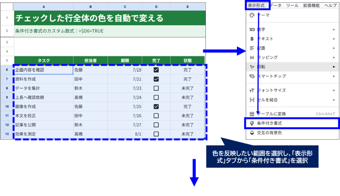The height and width of the screenshot is (196, 340).
Task: Click the text wrapping icon
Action: click(252, 57)
